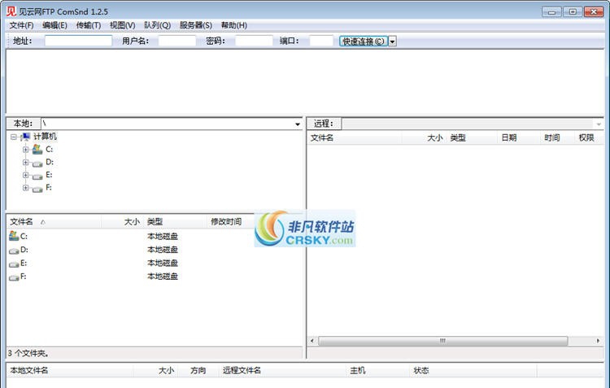Viewport: 610px width, 388px height.
Task: Open the 传输(T) menu
Action: 89,25
